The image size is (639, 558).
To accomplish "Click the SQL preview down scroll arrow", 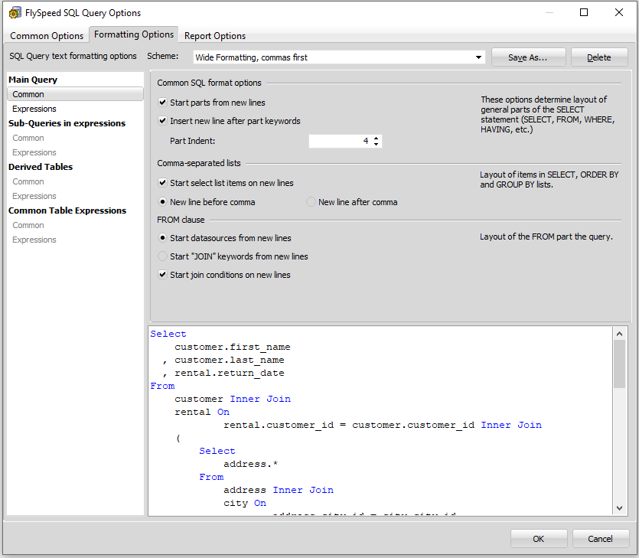I will pos(619,507).
